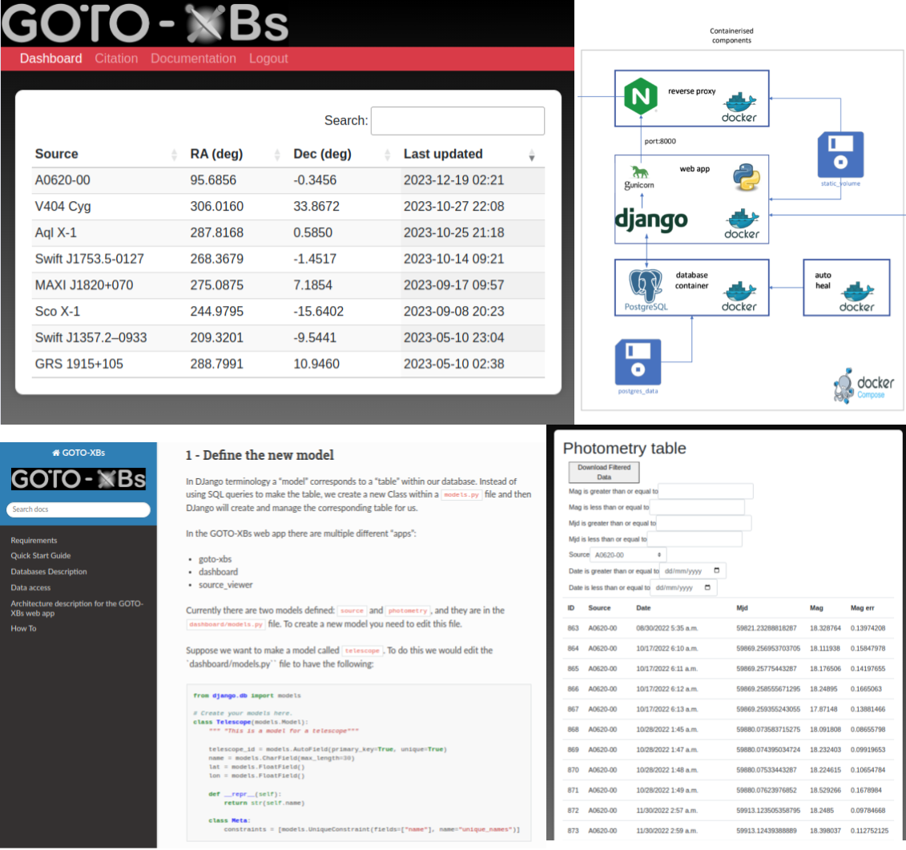Open the Source dropdown showing A0620-00
Image resolution: width=906 pixels, height=850 pixels.
point(627,554)
